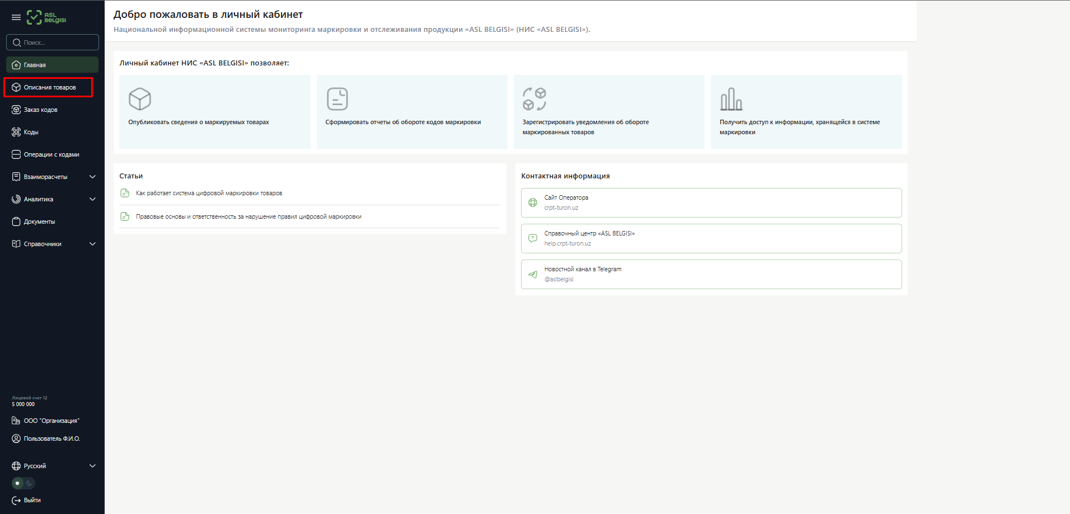Viewport: 1070px width, 514px height.
Task: Open the Русский language dropdown
Action: click(x=53, y=466)
